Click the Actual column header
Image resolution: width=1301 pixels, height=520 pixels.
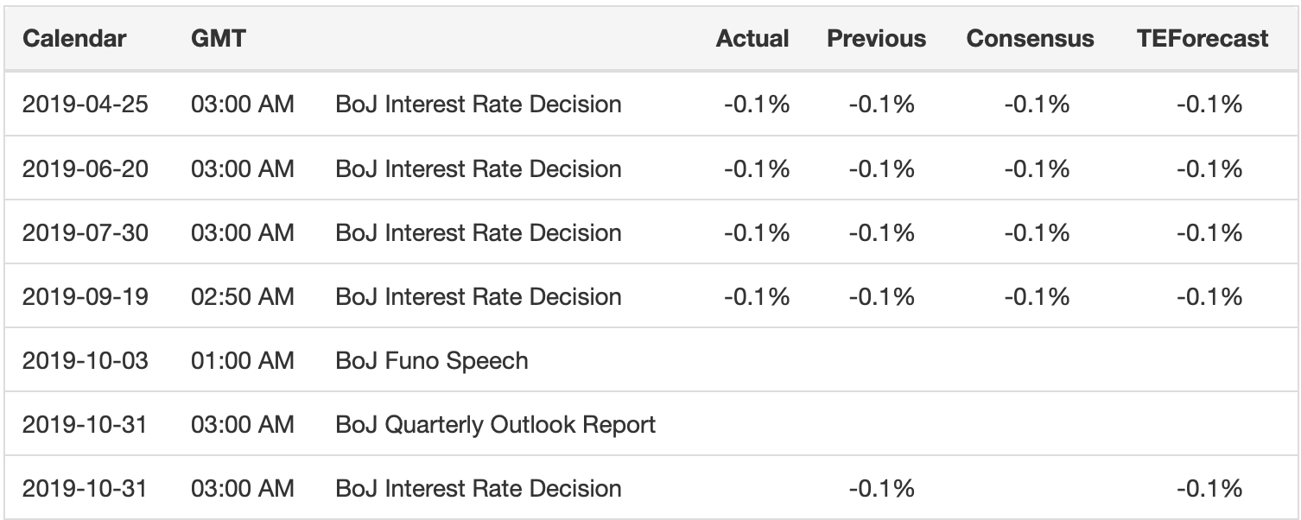(752, 39)
